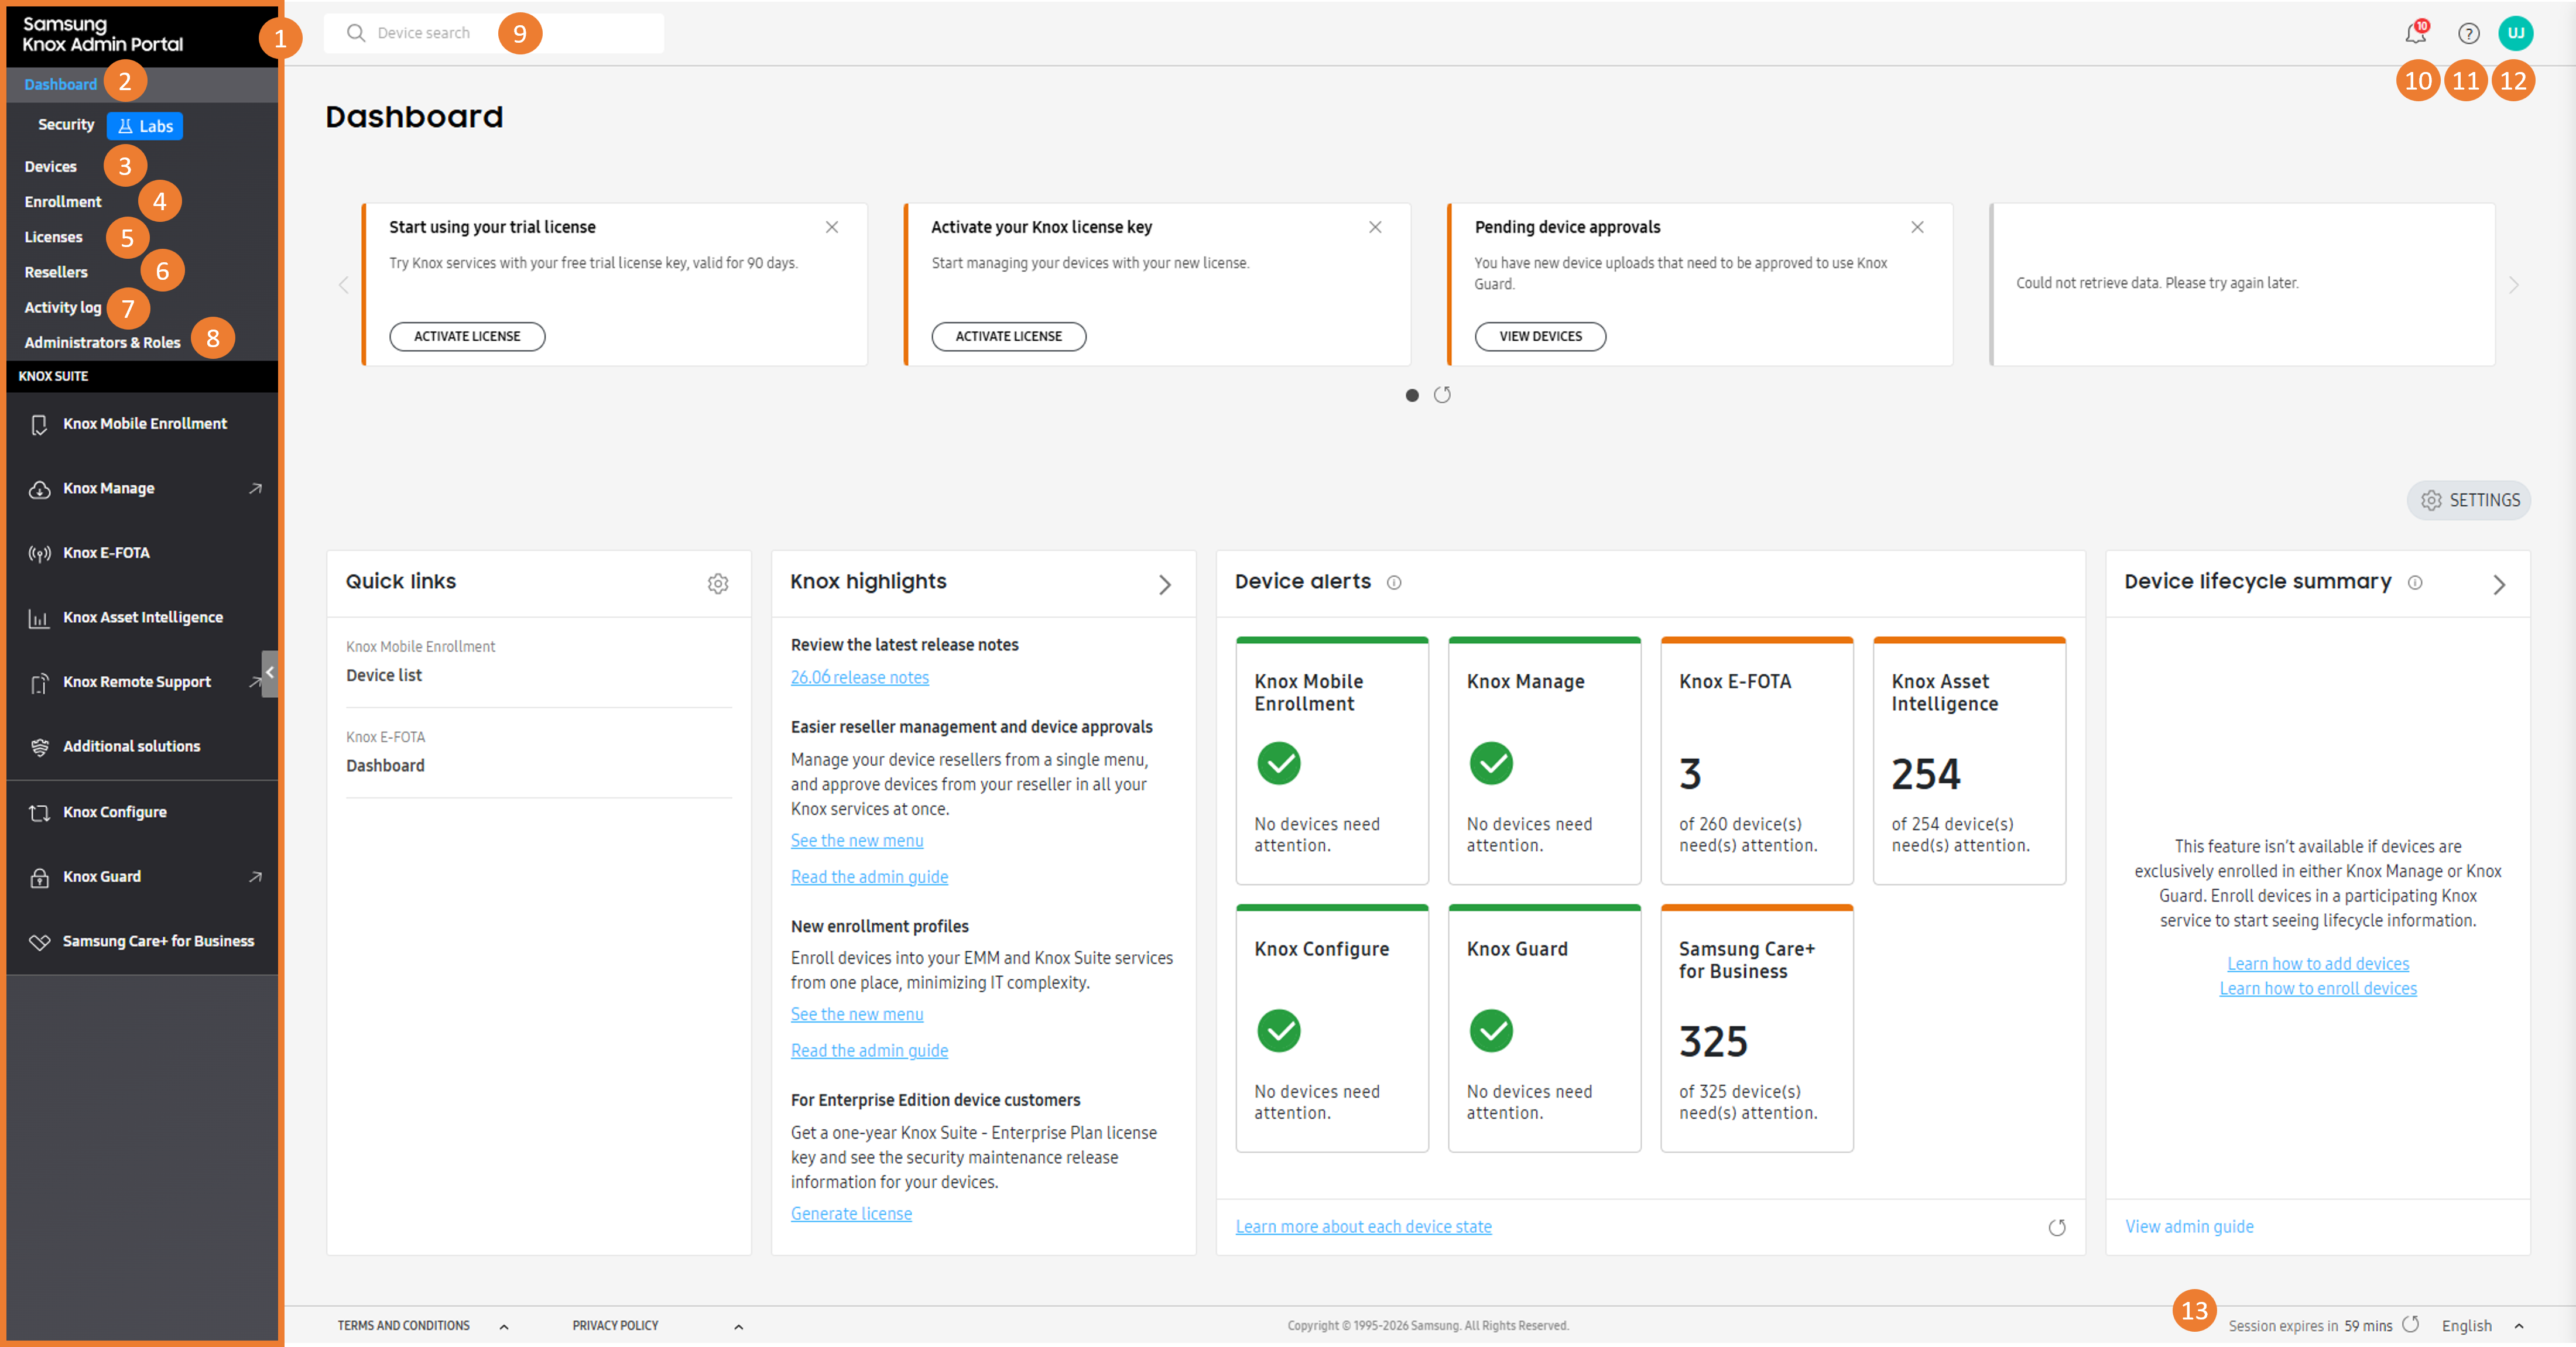Open the UJ user account avatar
The height and width of the screenshot is (1347, 2576).
2515,33
